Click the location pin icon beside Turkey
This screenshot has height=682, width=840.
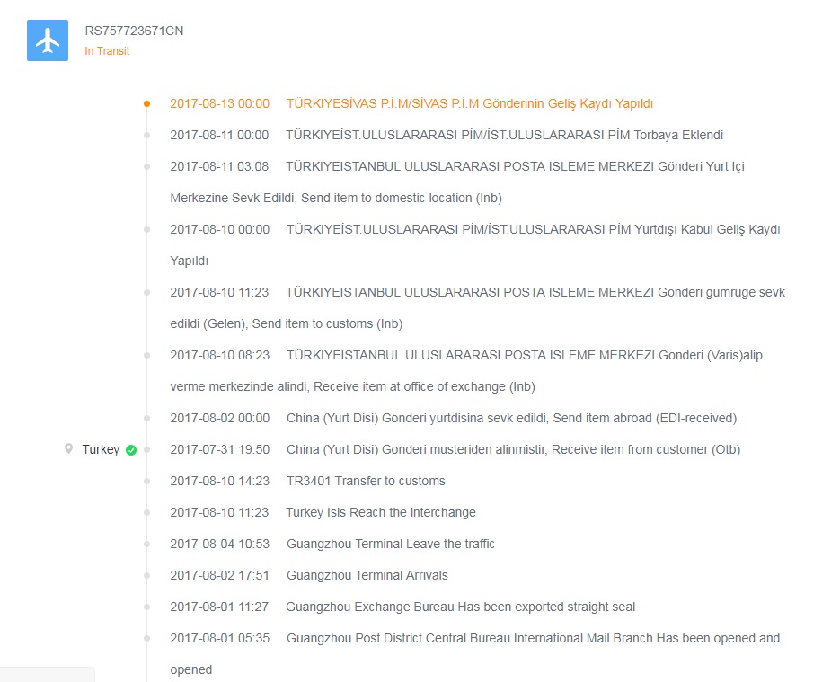coord(68,449)
